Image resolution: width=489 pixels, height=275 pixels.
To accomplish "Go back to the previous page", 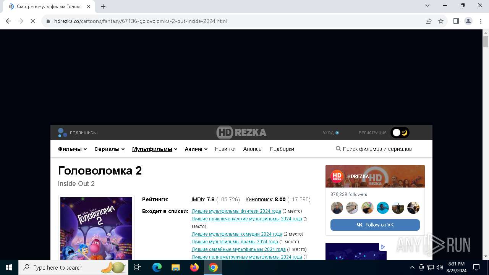I will click(8, 21).
